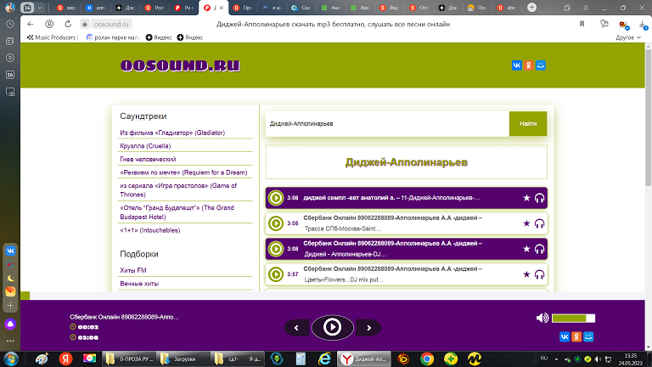Open Internet Explorer from taskbar
This screenshot has height=367, width=652.
324,359
